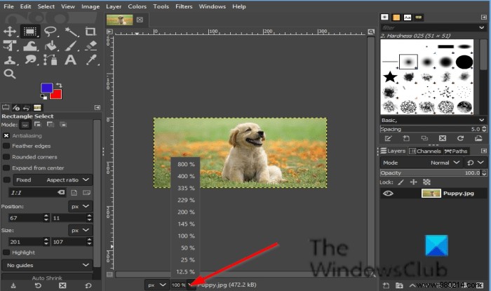Viewport: 491px width, 291px height.
Task: Open the brush filter dropdown arrow
Action: [482, 27]
